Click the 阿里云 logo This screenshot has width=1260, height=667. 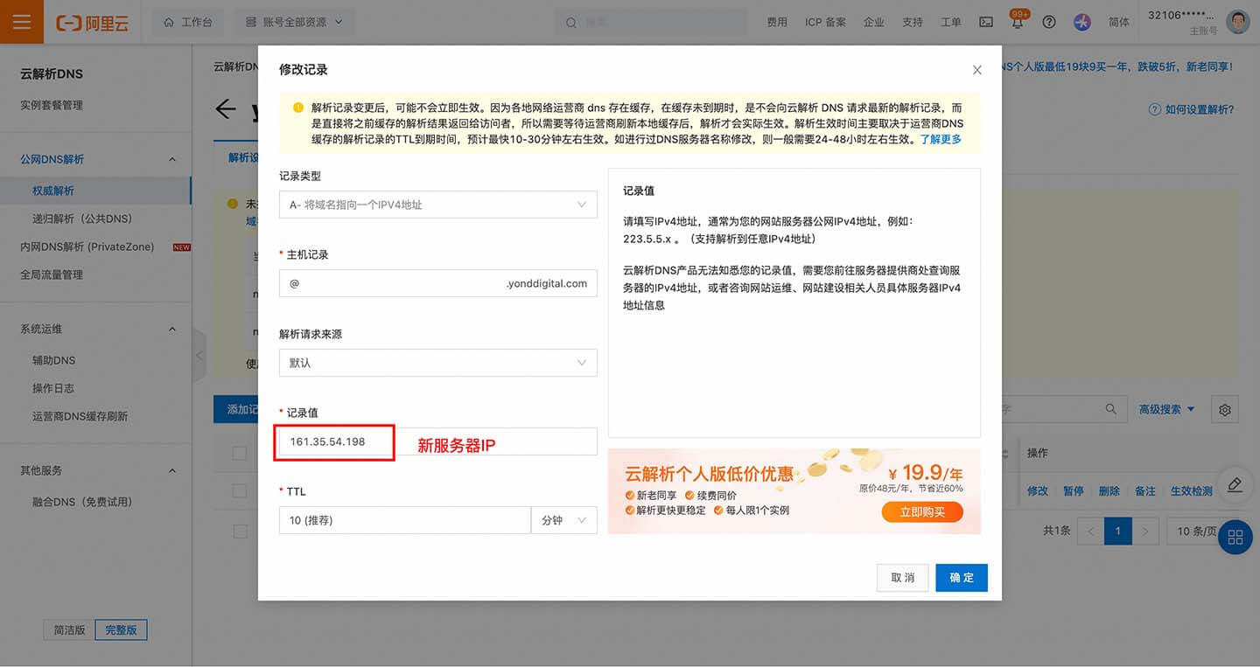(x=92, y=23)
